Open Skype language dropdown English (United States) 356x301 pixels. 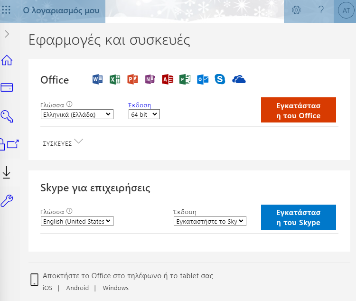(77, 221)
